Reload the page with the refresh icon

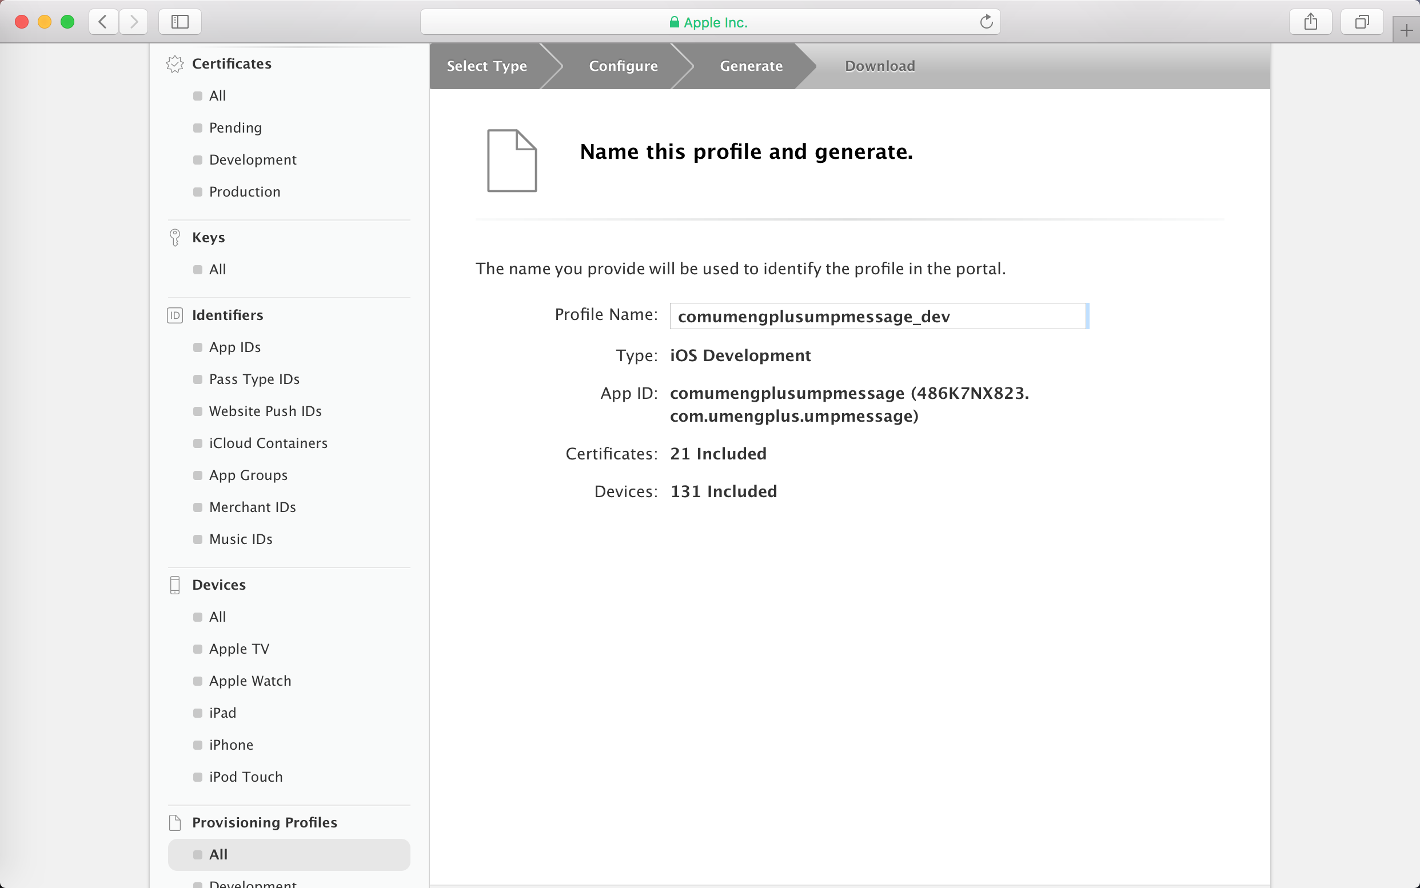(987, 22)
